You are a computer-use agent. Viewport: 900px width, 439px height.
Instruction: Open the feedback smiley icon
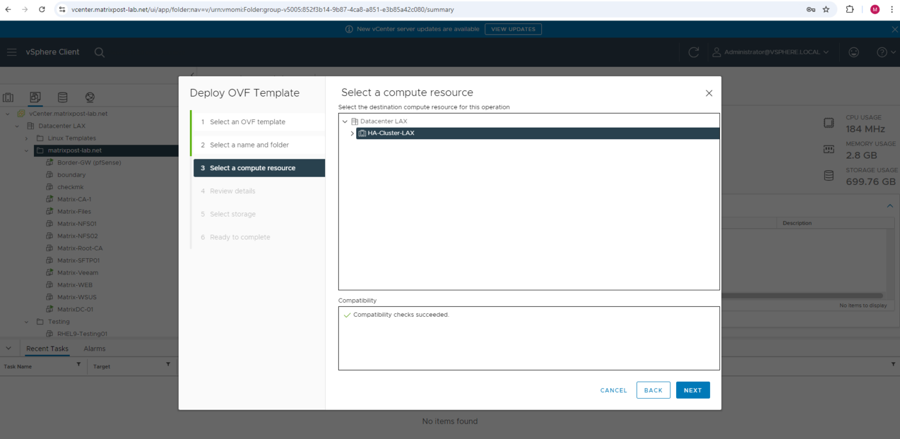tap(854, 52)
